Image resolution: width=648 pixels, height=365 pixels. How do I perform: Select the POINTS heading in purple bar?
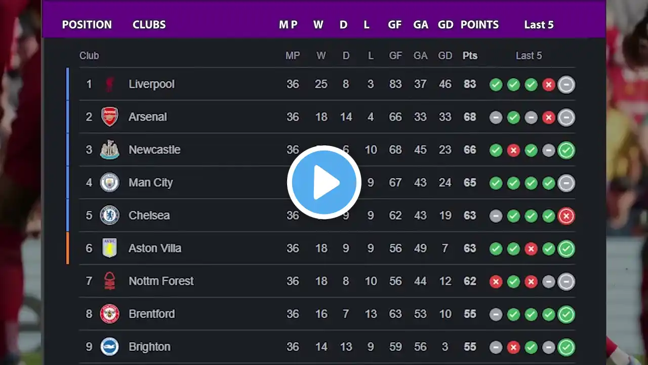point(479,25)
